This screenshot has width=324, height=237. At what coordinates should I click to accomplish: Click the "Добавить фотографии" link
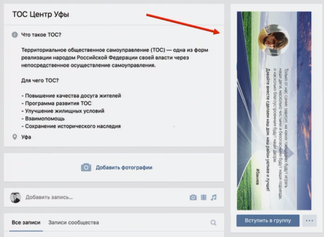point(124,167)
